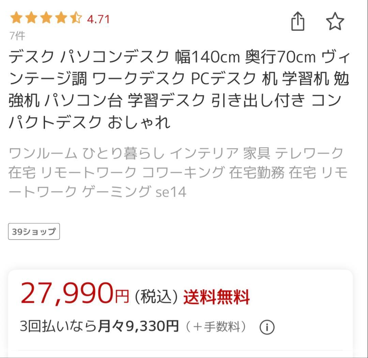The height and width of the screenshot is (358, 368).
Task: Open the 3回払い installment details
Action: (x=58, y=327)
